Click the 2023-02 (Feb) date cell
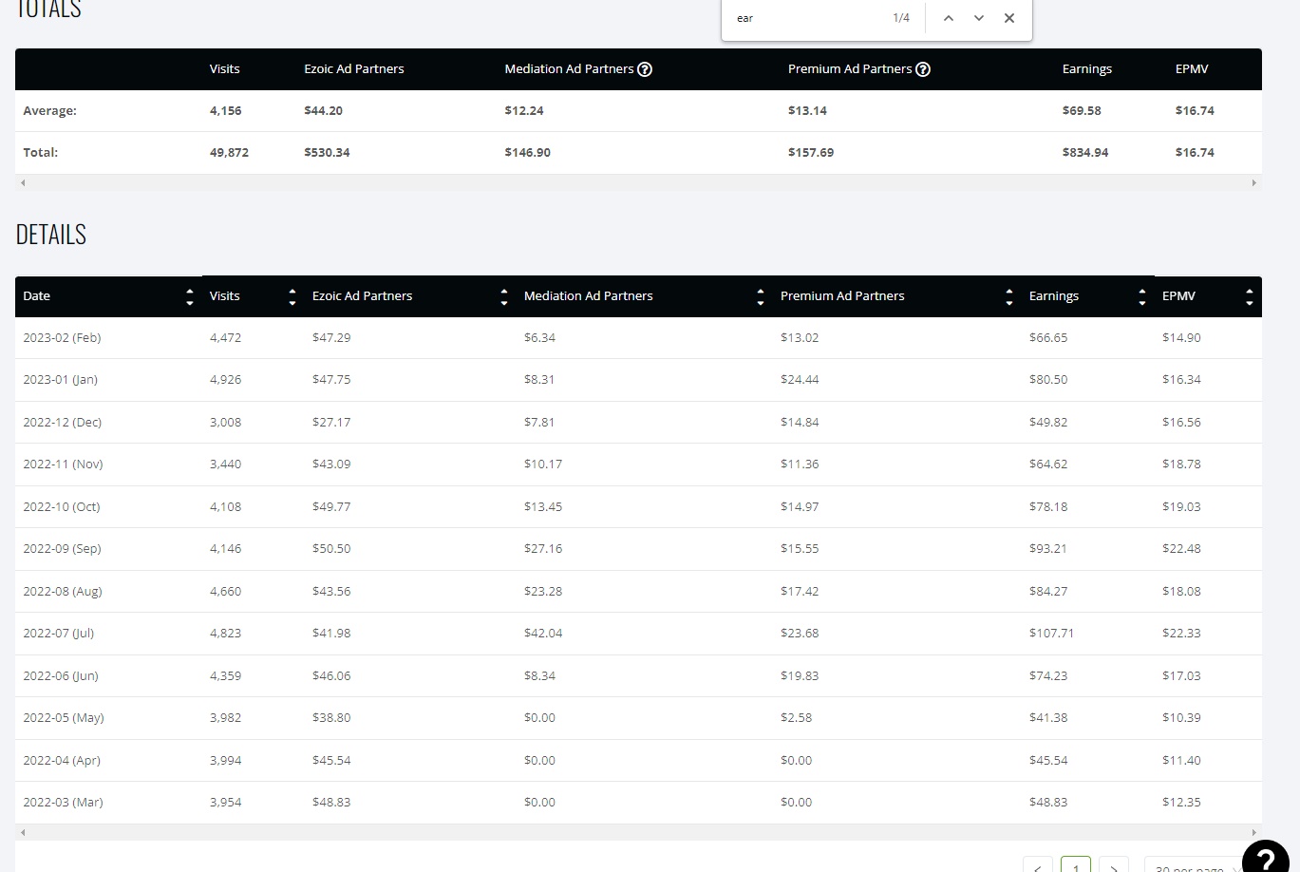1300x872 pixels. pyautogui.click(x=62, y=337)
